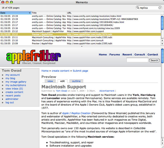Image resolution: width=164 pixels, height=148 pixels.
Task: Click the Applefritter Search button
Action: 154,60
